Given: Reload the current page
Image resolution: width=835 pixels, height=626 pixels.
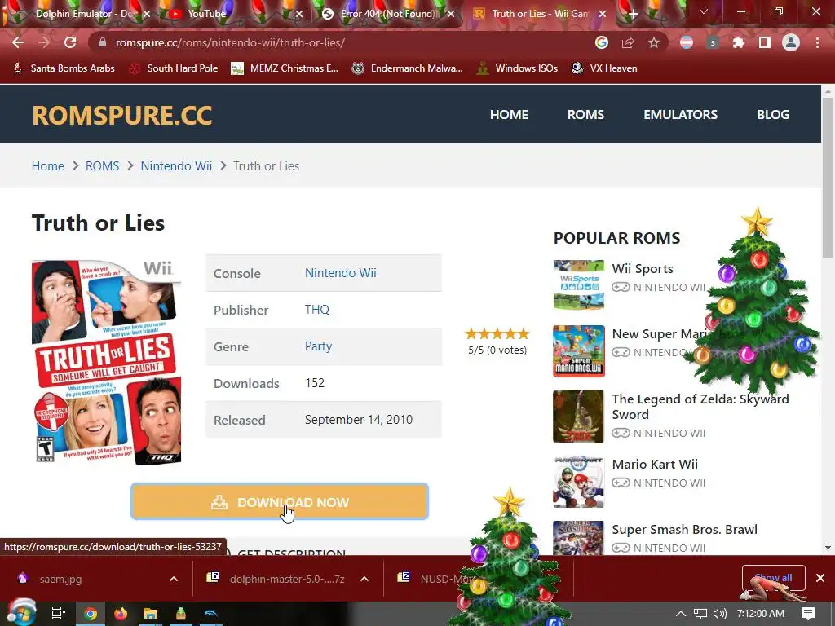Looking at the screenshot, I should coord(70,42).
